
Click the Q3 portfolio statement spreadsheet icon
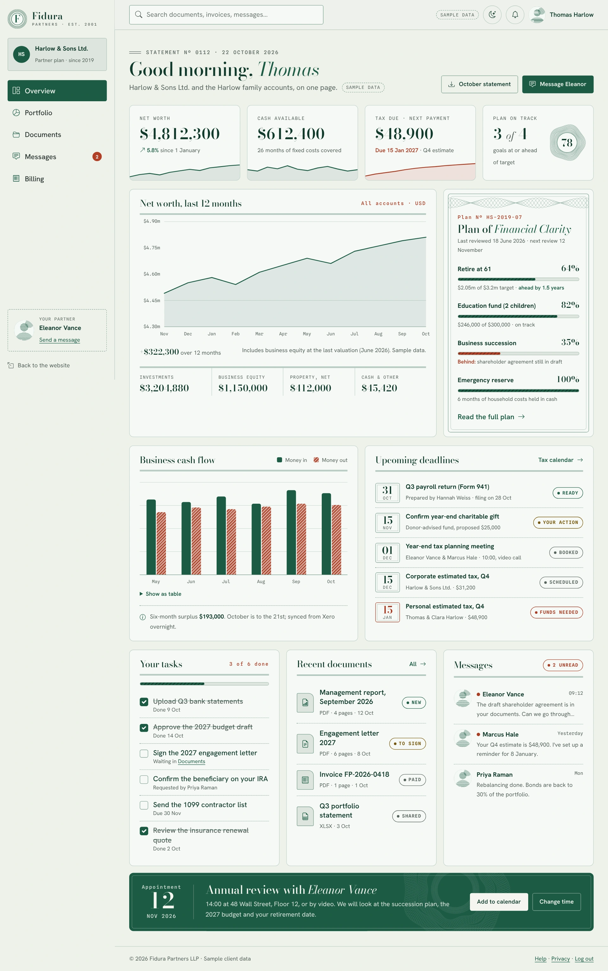(x=305, y=816)
